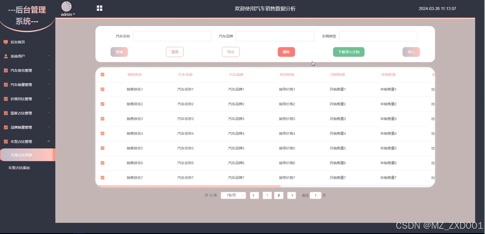This screenshot has height=234, width=485.
Task: Go to page 1 in pagination
Action: pyautogui.click(x=267, y=195)
